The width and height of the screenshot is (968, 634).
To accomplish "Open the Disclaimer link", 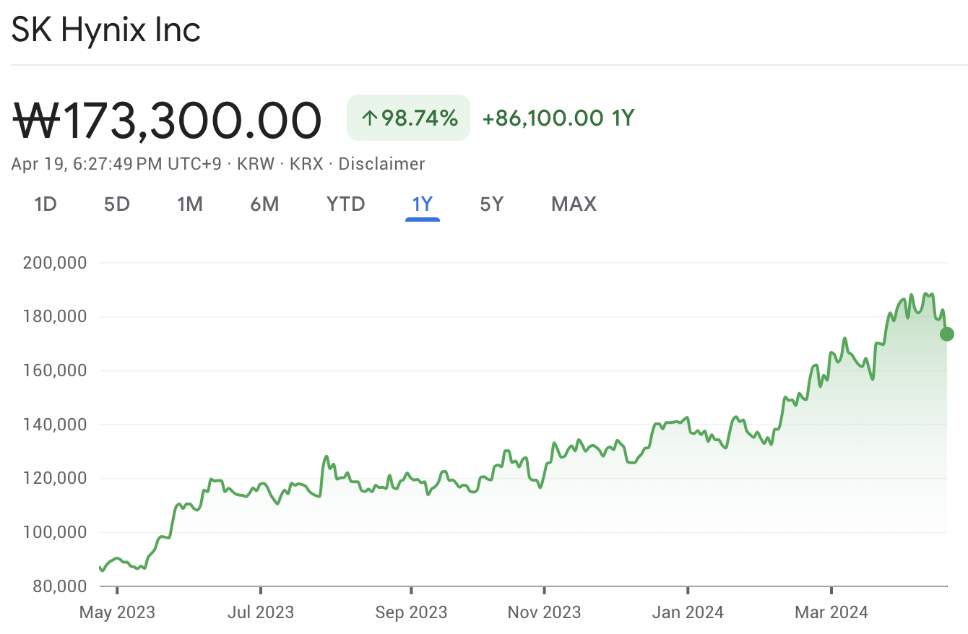I will [x=381, y=164].
